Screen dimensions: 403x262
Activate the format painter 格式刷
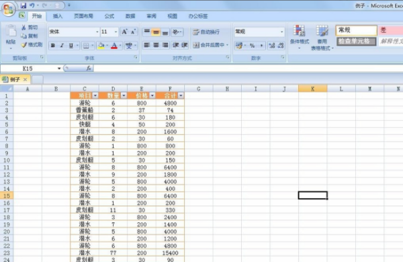[32, 45]
